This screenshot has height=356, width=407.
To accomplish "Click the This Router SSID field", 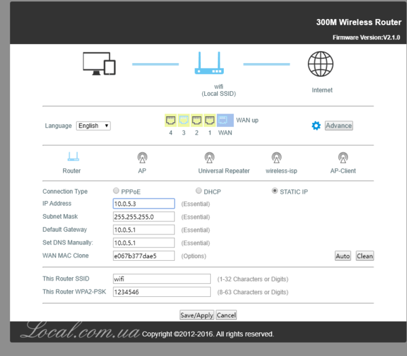I will point(161,279).
